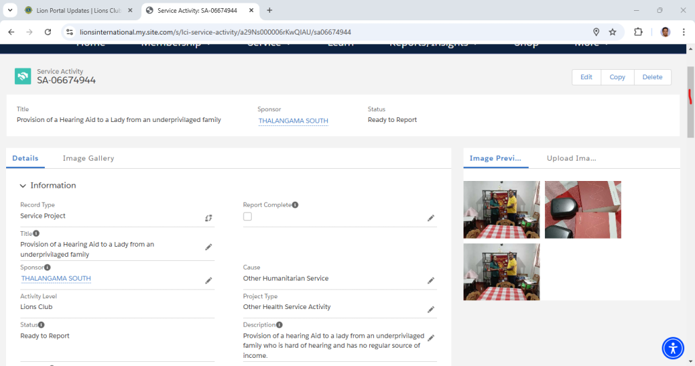Screen dimensions: 695x366
Task: Open the first presentation photo thumbnail
Action: [x=502, y=209]
